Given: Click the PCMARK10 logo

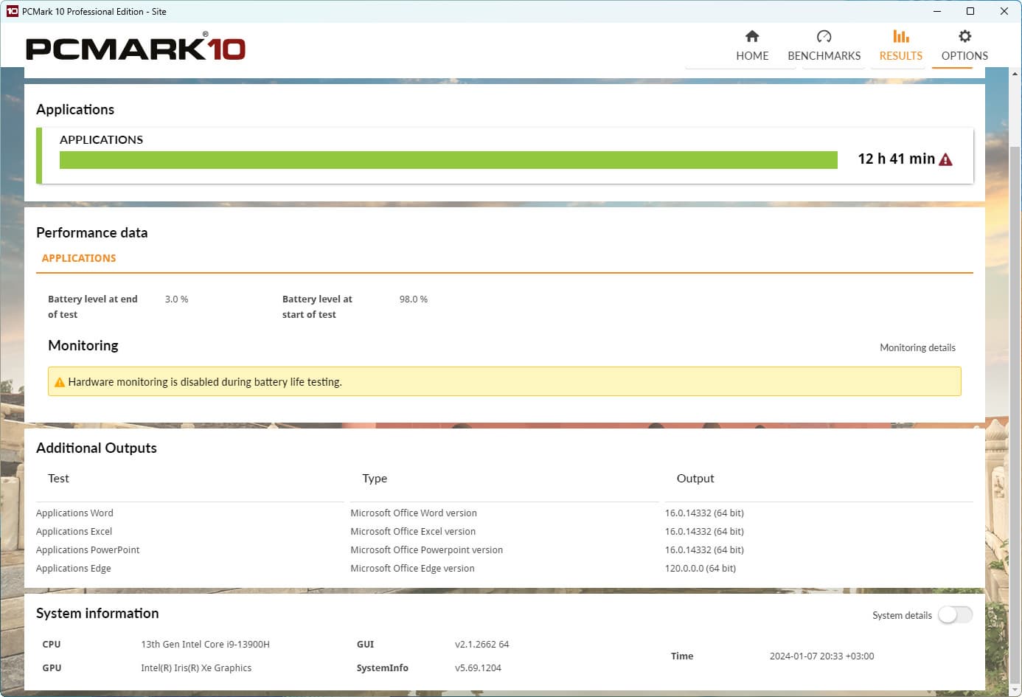Looking at the screenshot, I should 136,48.
